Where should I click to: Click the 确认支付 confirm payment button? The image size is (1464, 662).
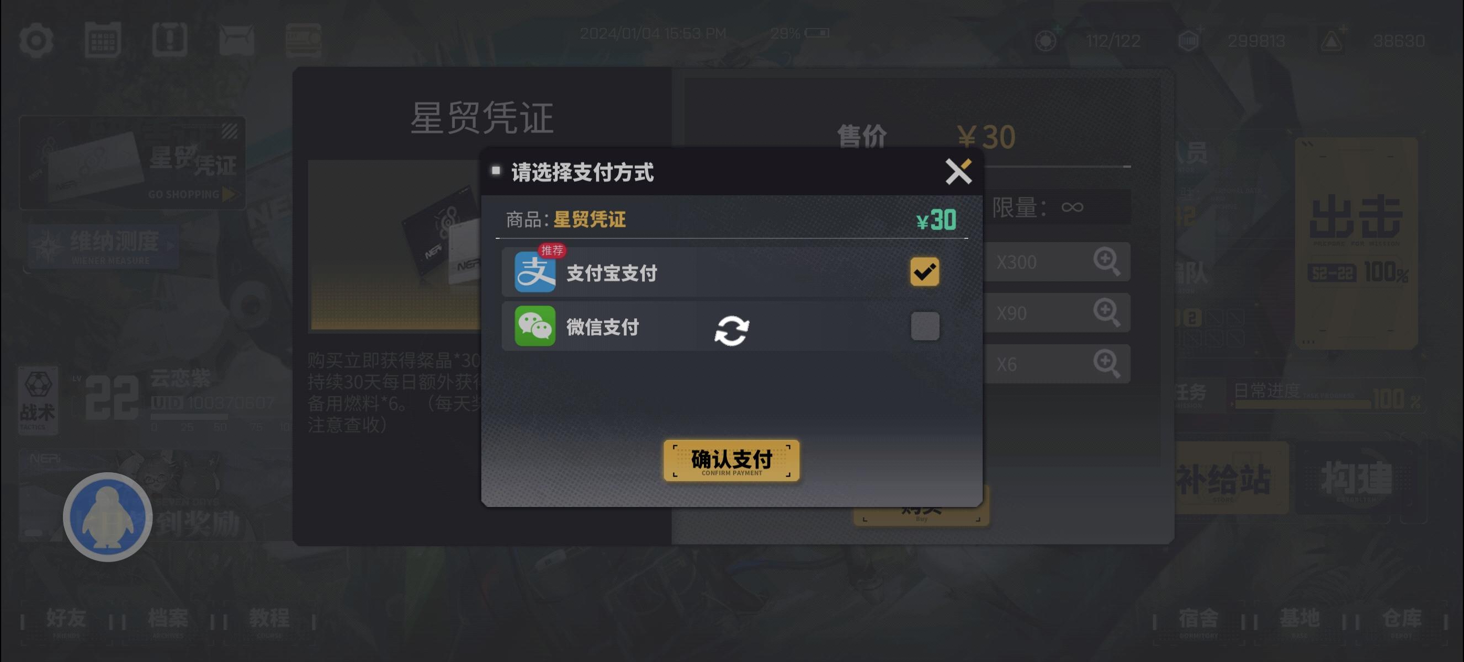[731, 461]
